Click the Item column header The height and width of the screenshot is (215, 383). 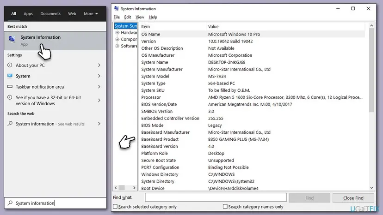click(173, 27)
